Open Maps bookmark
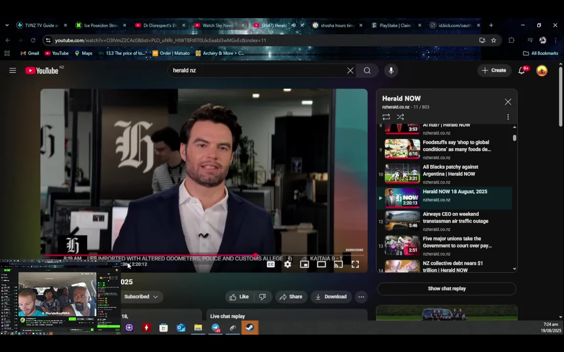The image size is (564, 352). (x=84, y=53)
